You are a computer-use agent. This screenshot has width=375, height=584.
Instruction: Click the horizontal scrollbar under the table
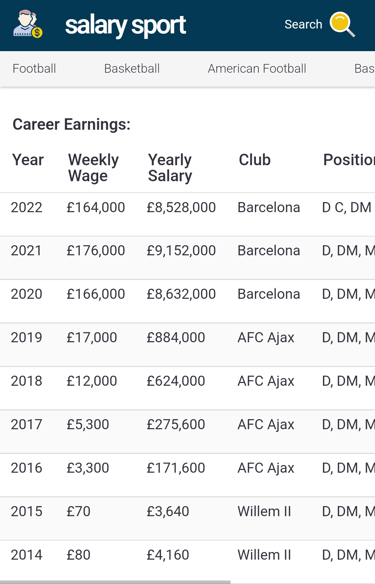click(x=115, y=582)
